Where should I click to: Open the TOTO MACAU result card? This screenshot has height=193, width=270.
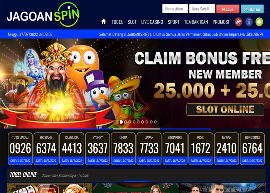[20, 149]
